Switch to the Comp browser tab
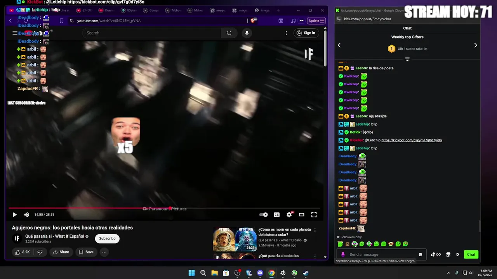This screenshot has height=279, width=497. pyautogui.click(x=151, y=10)
